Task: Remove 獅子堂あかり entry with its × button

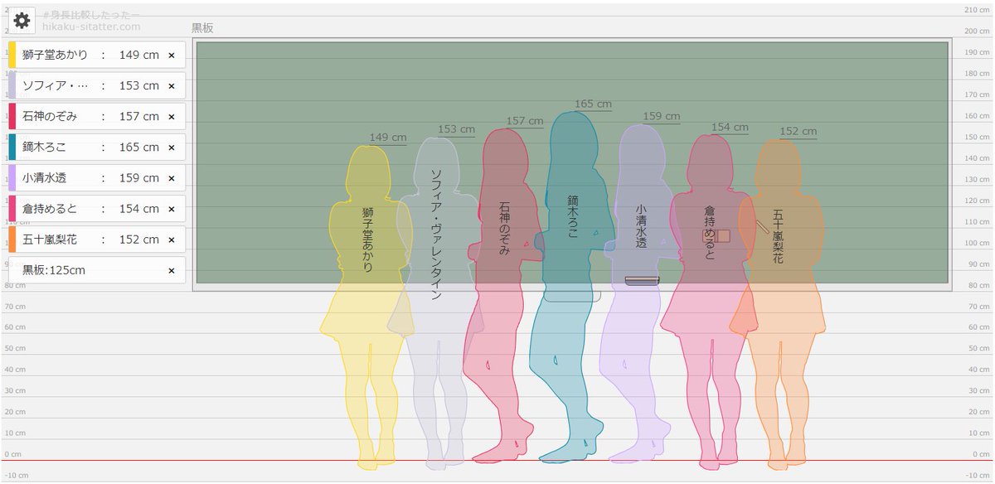Action: 172,56
